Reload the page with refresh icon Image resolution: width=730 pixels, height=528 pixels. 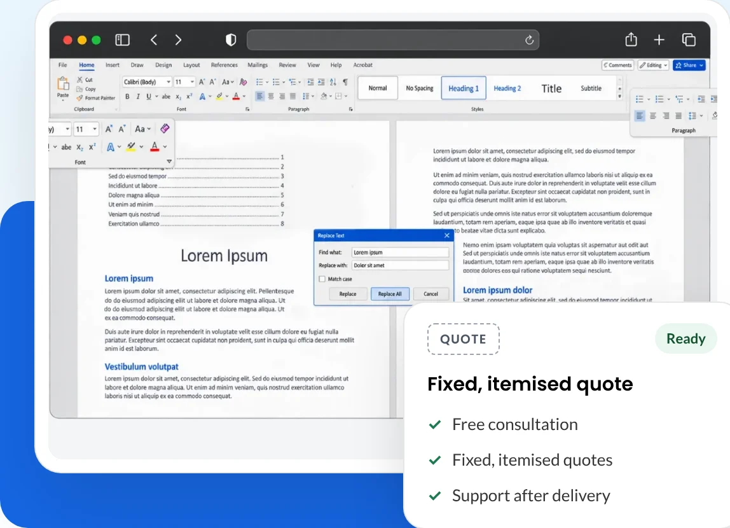point(529,40)
